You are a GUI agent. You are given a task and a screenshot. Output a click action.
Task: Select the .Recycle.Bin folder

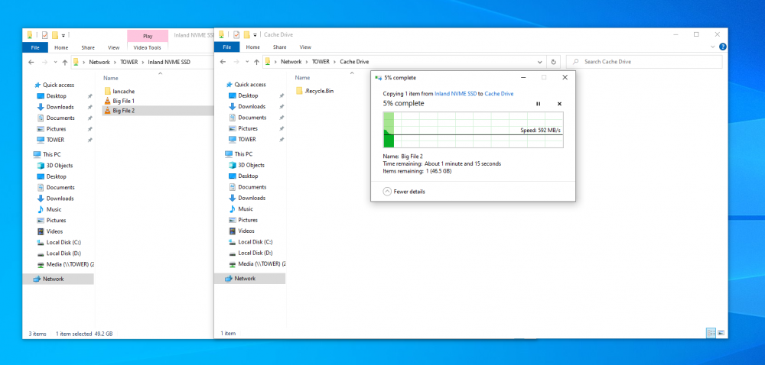pos(314,91)
